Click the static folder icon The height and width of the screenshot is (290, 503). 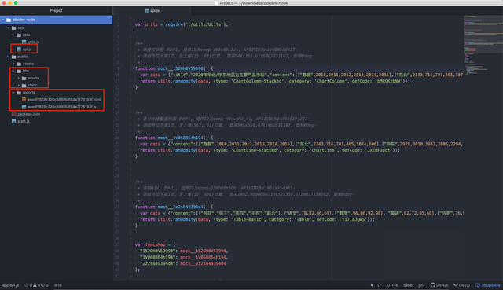point(24,86)
